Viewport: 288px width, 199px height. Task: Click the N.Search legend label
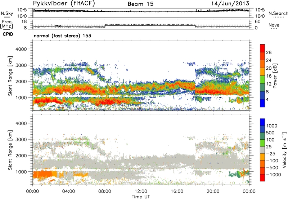tap(278, 13)
